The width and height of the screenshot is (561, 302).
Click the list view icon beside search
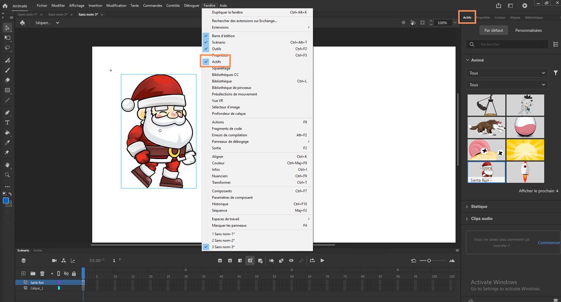tap(555, 45)
